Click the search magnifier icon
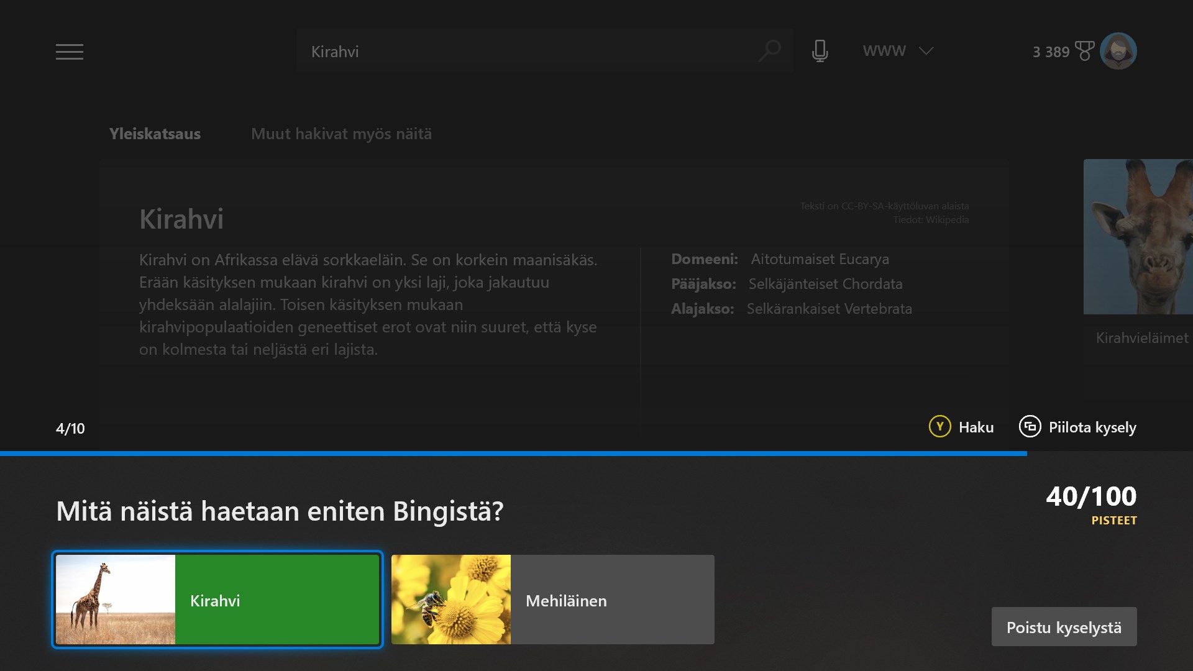 [769, 51]
